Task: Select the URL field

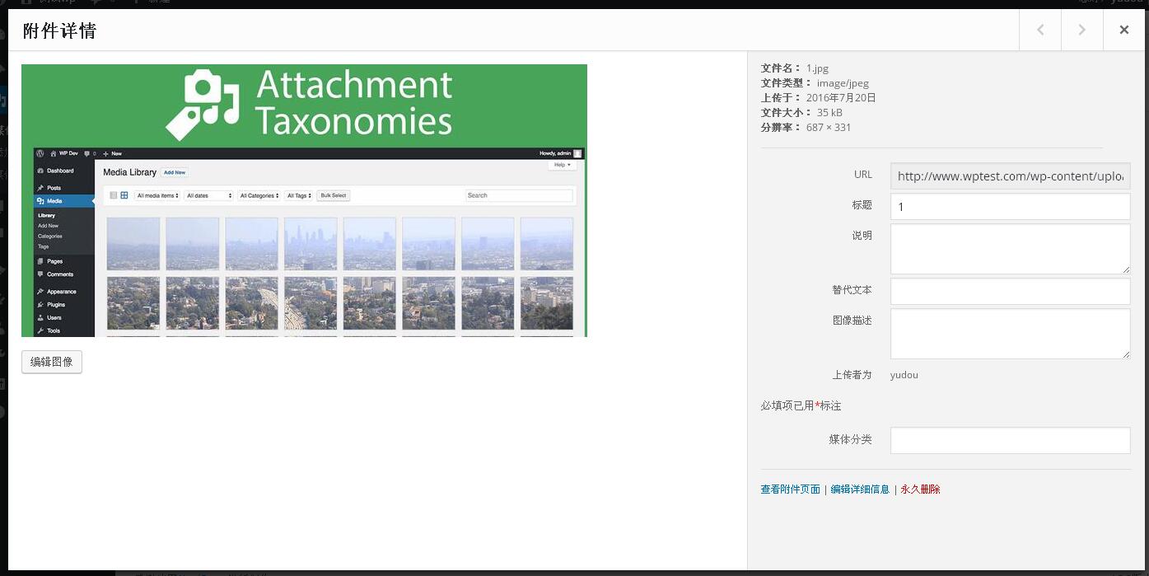Action: pyautogui.click(x=1010, y=176)
